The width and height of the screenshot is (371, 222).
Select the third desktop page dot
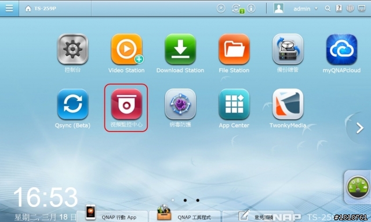click(x=198, y=200)
